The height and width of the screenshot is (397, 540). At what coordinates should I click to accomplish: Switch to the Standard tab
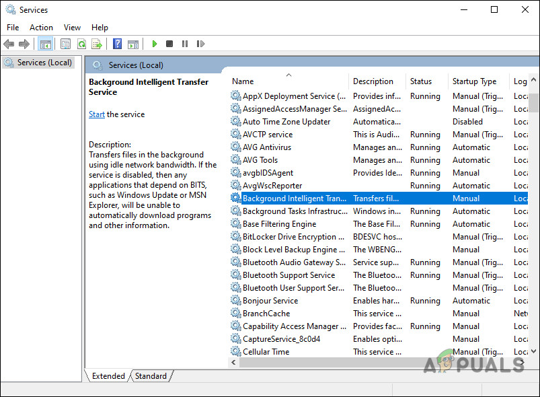coord(151,376)
